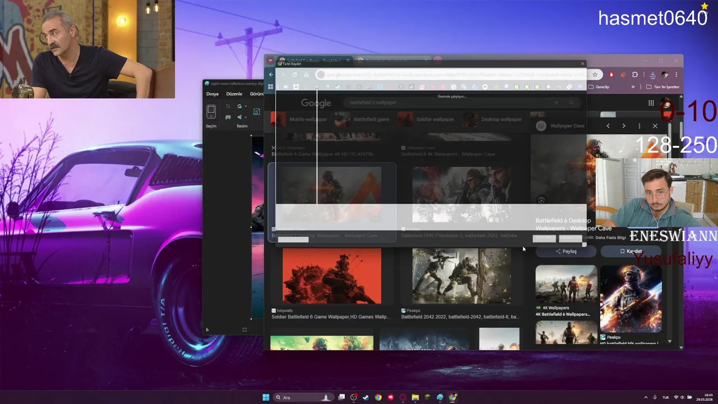Open the 'Soldier Battlefield 6 Game Wallpaper' title link

(331, 317)
